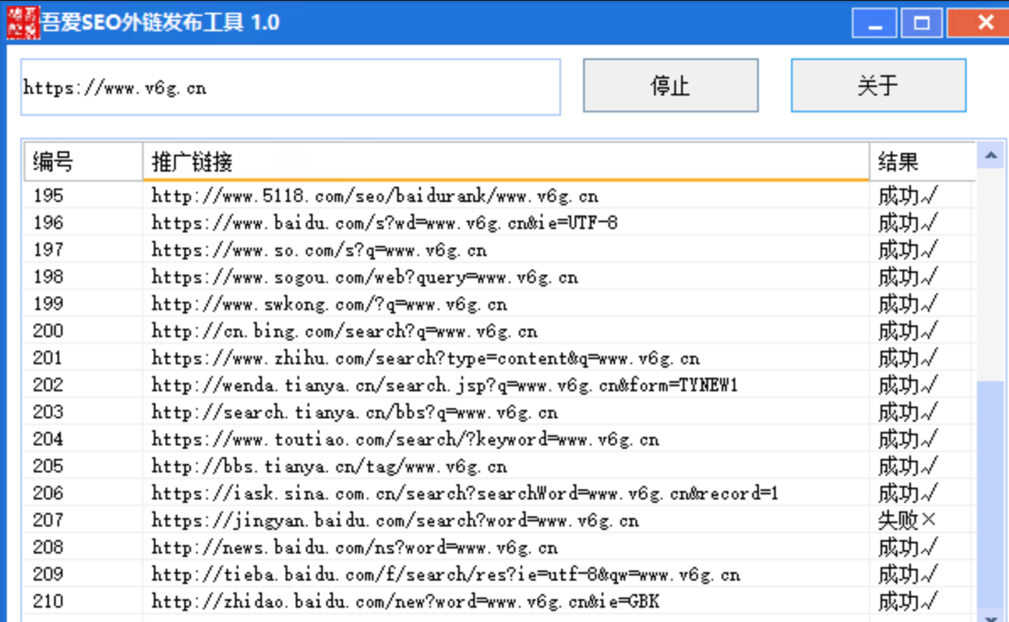1009x622 pixels.
Task: Select the 5118.com baidurank link
Action: point(374,195)
